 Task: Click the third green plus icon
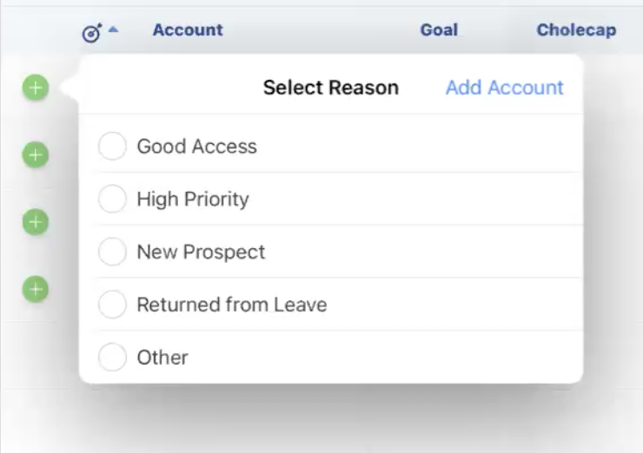pyautogui.click(x=35, y=221)
